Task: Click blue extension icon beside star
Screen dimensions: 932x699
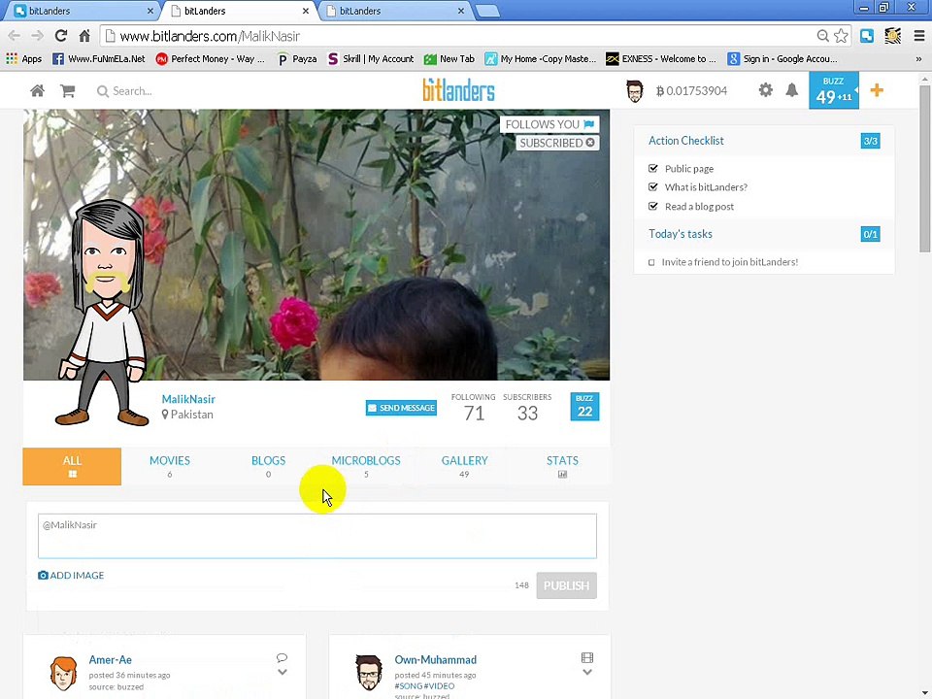Action: tap(867, 36)
